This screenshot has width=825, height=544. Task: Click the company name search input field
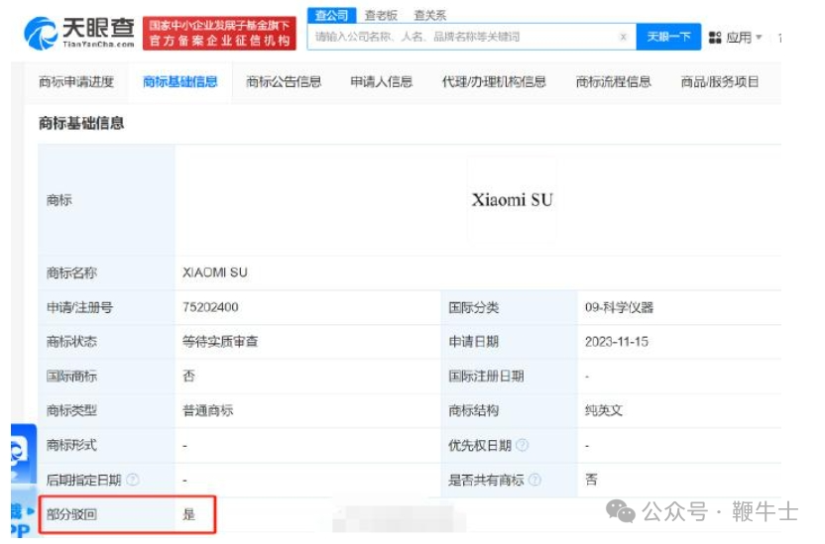click(x=461, y=37)
